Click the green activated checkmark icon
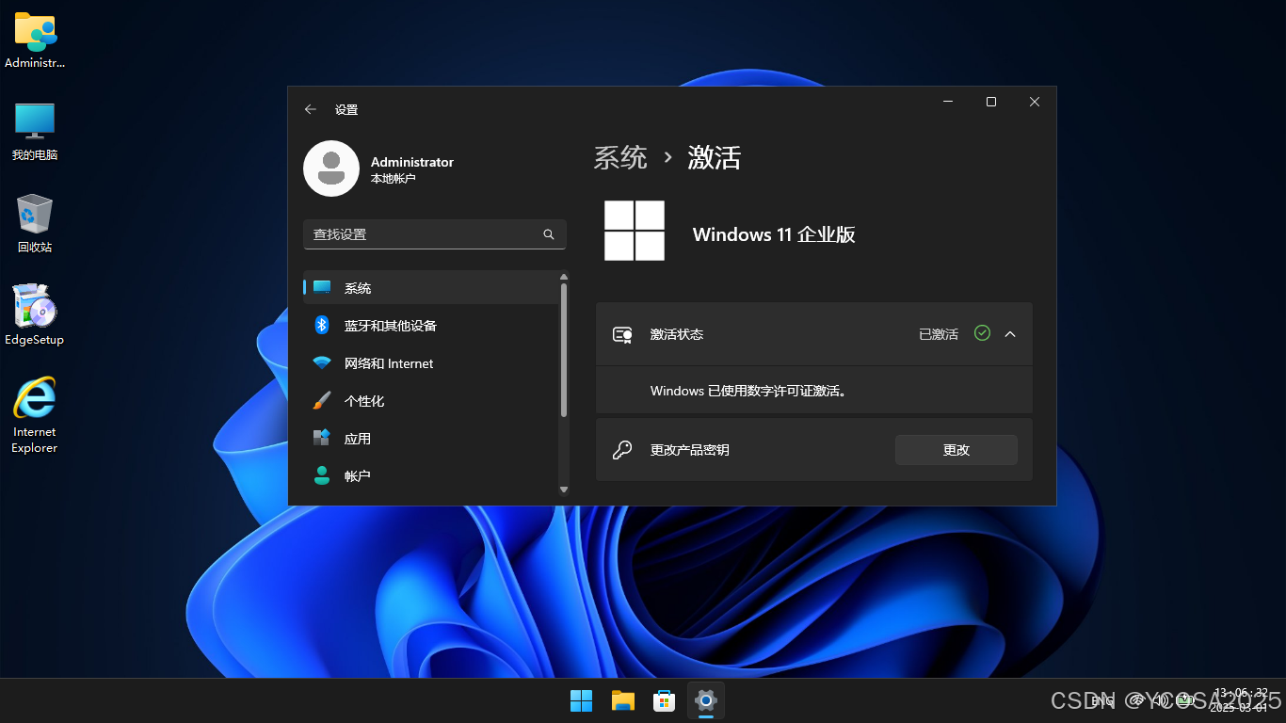Screen dimensions: 1286x723 [982, 333]
